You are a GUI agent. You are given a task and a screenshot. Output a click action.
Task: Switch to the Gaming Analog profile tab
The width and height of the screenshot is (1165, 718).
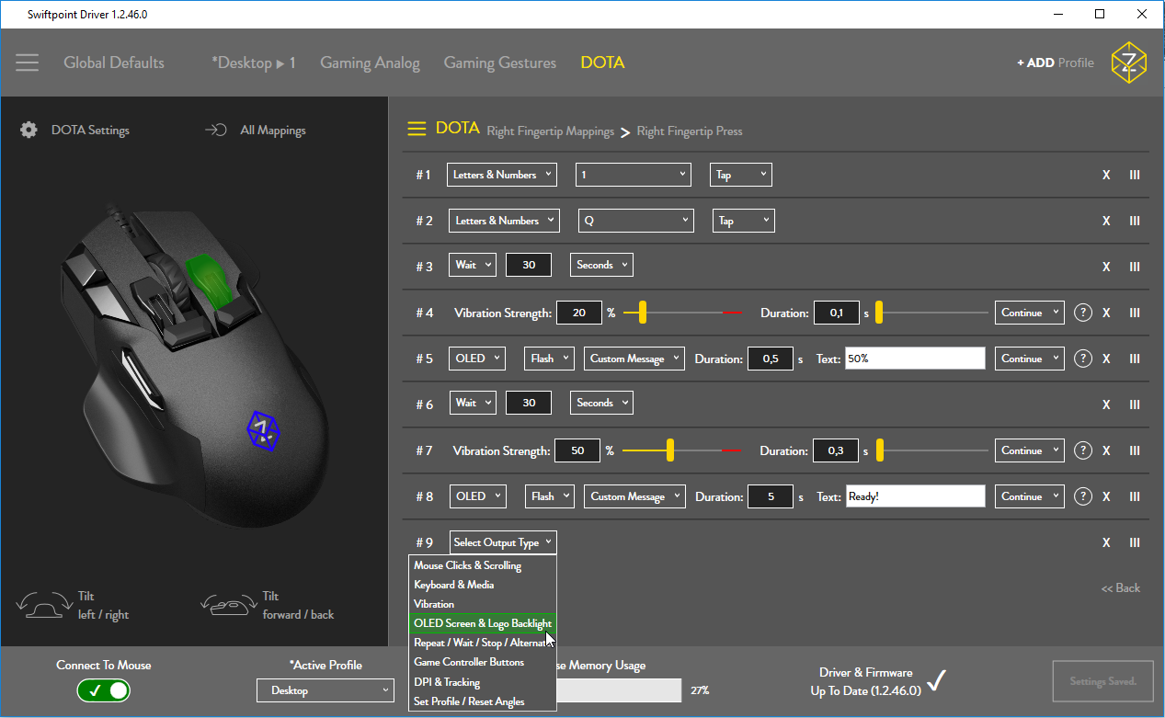pyautogui.click(x=370, y=63)
